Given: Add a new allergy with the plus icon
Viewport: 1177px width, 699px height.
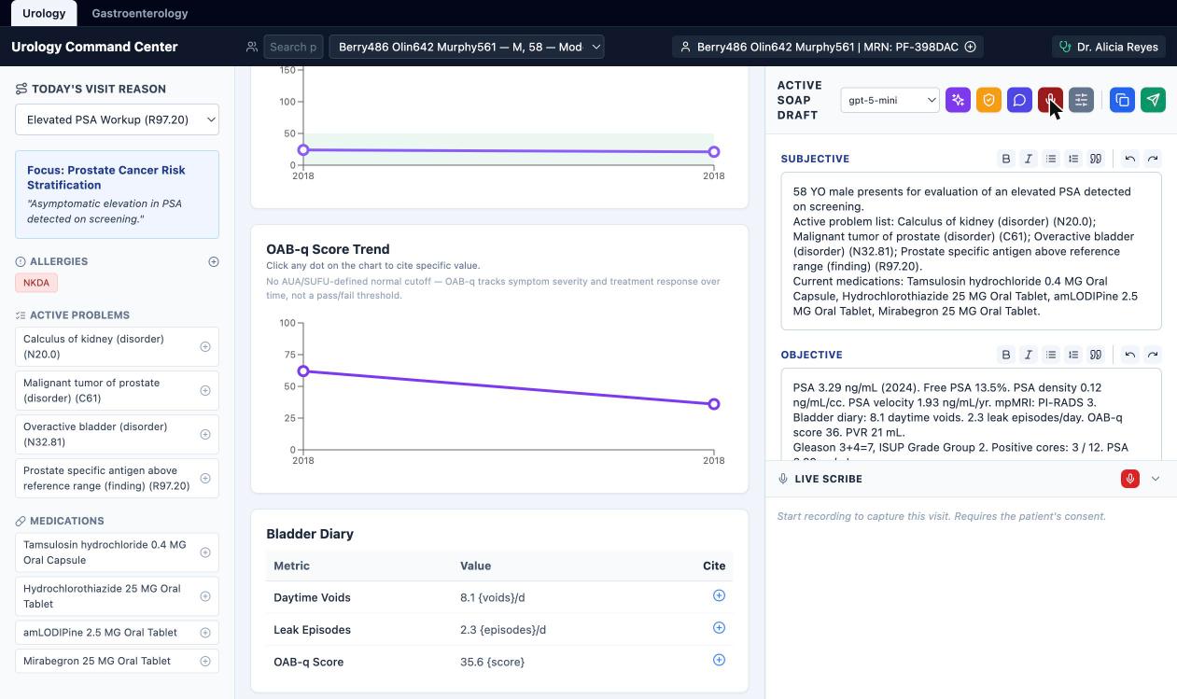Looking at the screenshot, I should pos(214,262).
